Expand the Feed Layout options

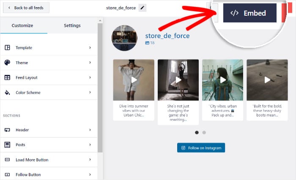pyautogui.click(x=90, y=77)
